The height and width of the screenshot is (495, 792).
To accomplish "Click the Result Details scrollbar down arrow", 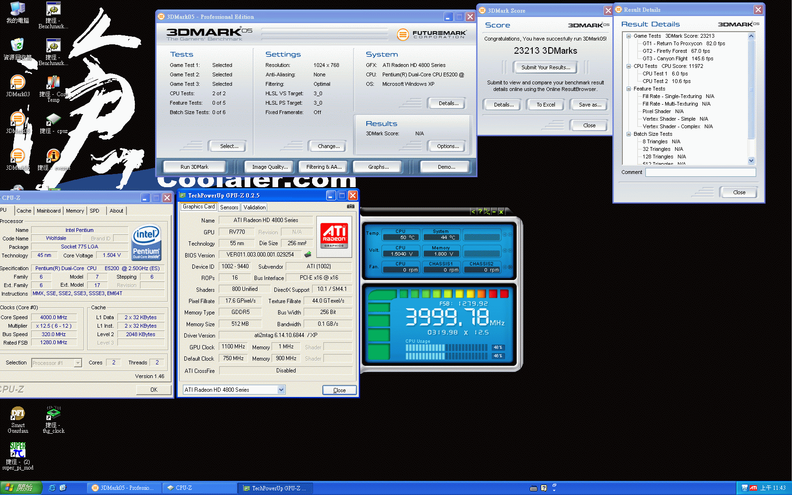I will [751, 161].
